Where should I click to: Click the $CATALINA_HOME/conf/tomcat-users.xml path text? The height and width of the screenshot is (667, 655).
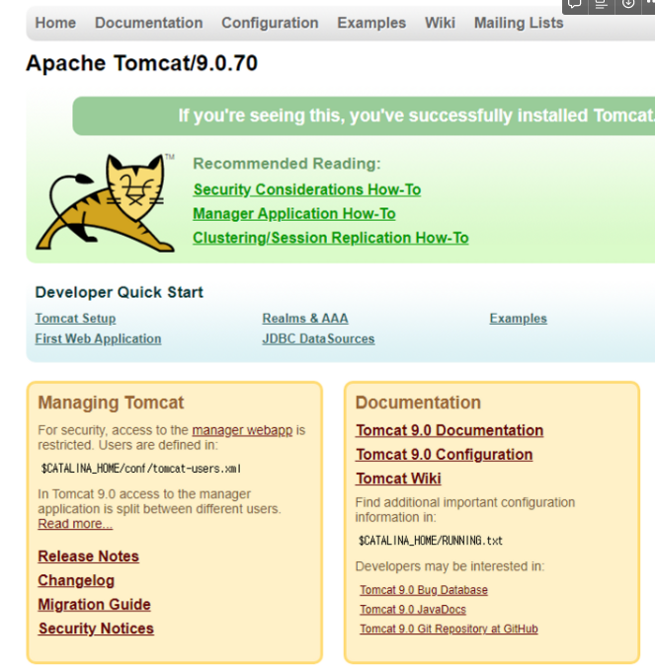point(141,469)
